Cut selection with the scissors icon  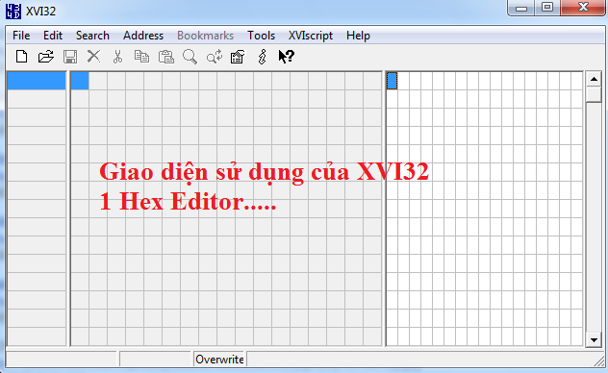[117, 57]
